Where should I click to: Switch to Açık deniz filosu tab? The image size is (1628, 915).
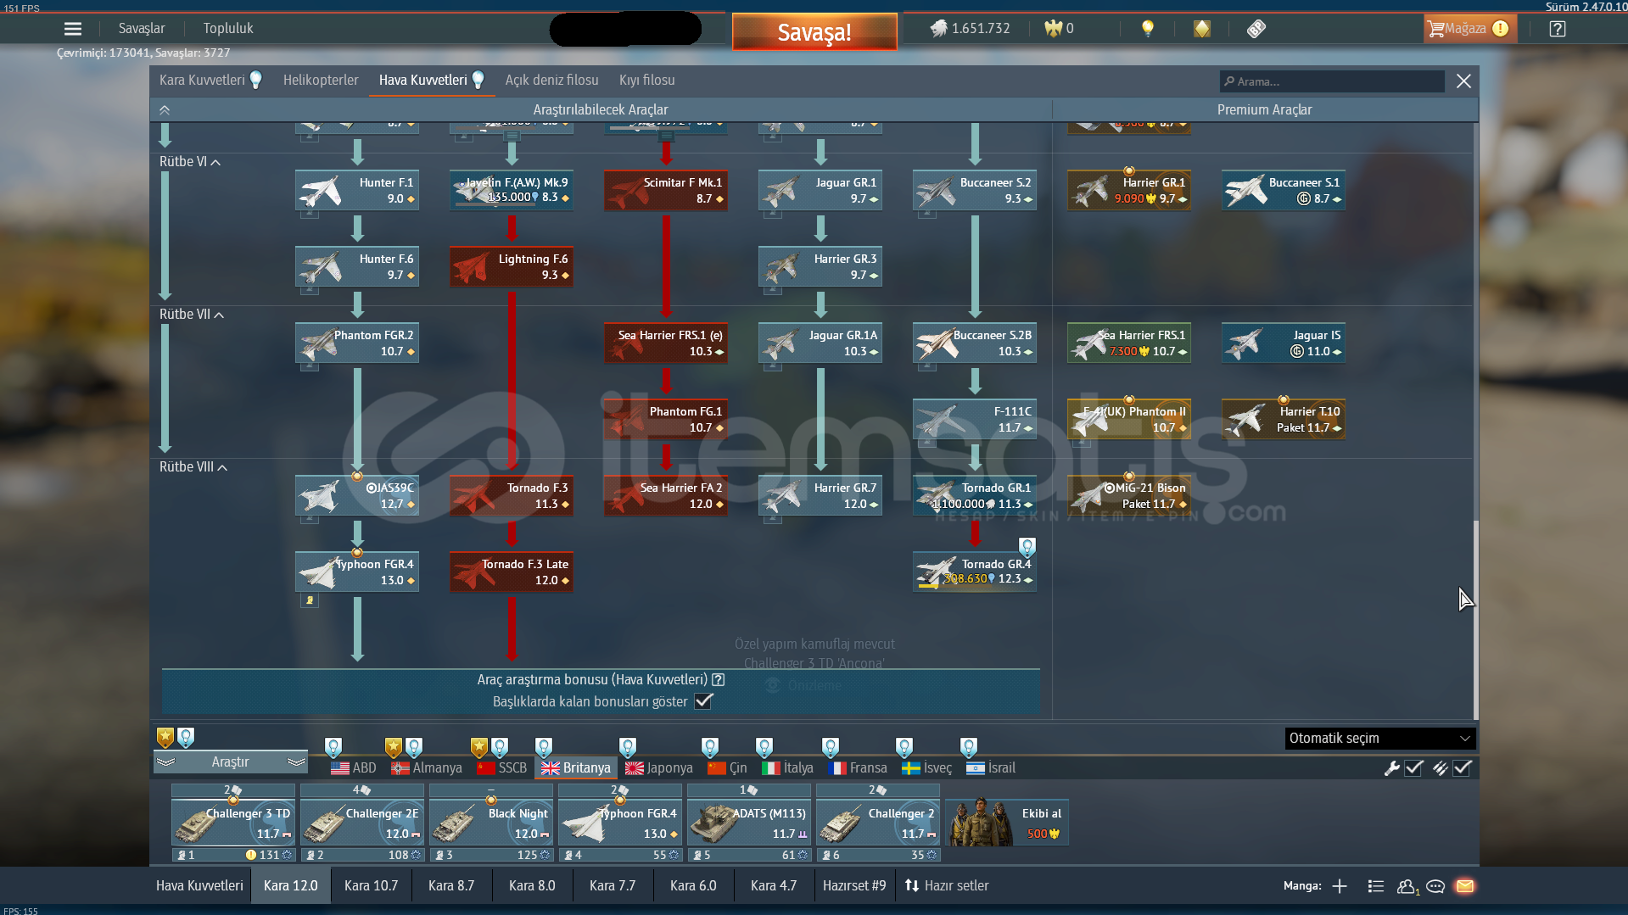tap(552, 81)
